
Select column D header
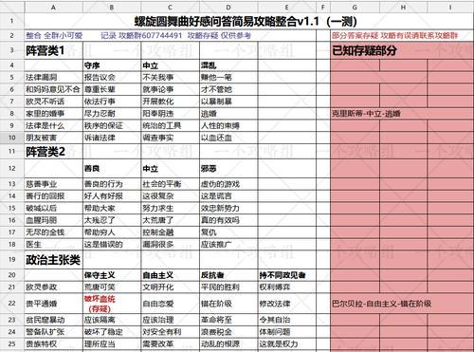pyautogui.click(x=228, y=7)
